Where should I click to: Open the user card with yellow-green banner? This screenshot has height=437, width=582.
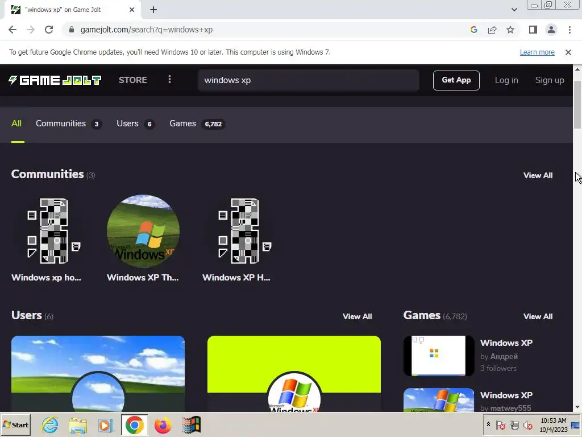click(x=294, y=373)
